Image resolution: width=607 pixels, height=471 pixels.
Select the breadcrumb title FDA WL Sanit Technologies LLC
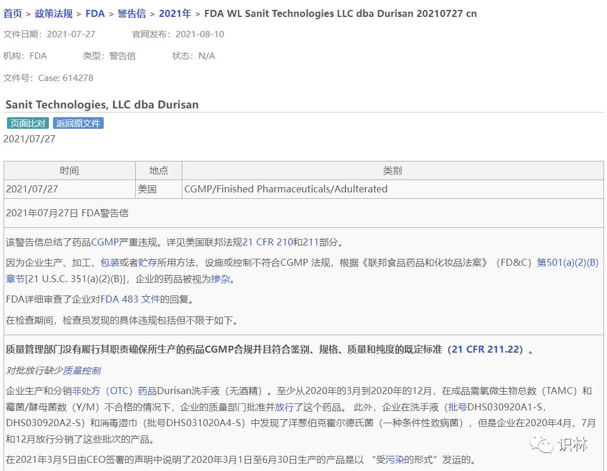[340, 13]
